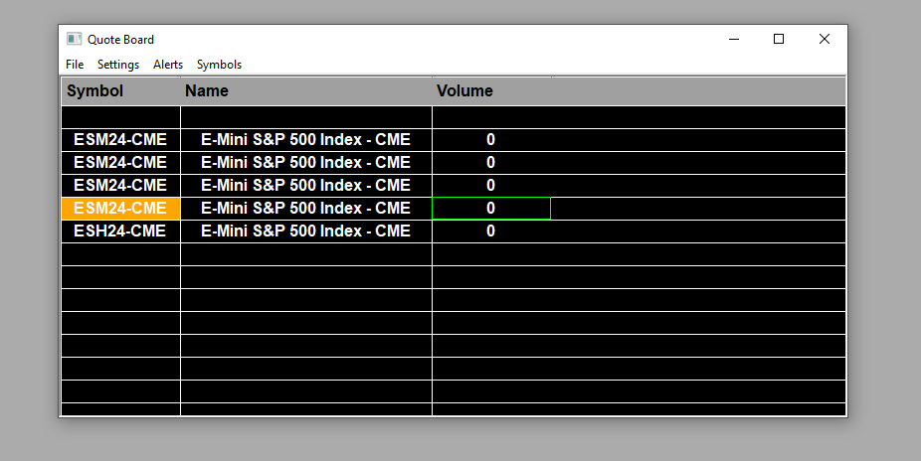Minimize the Quote Board window
921x461 pixels.
point(734,39)
